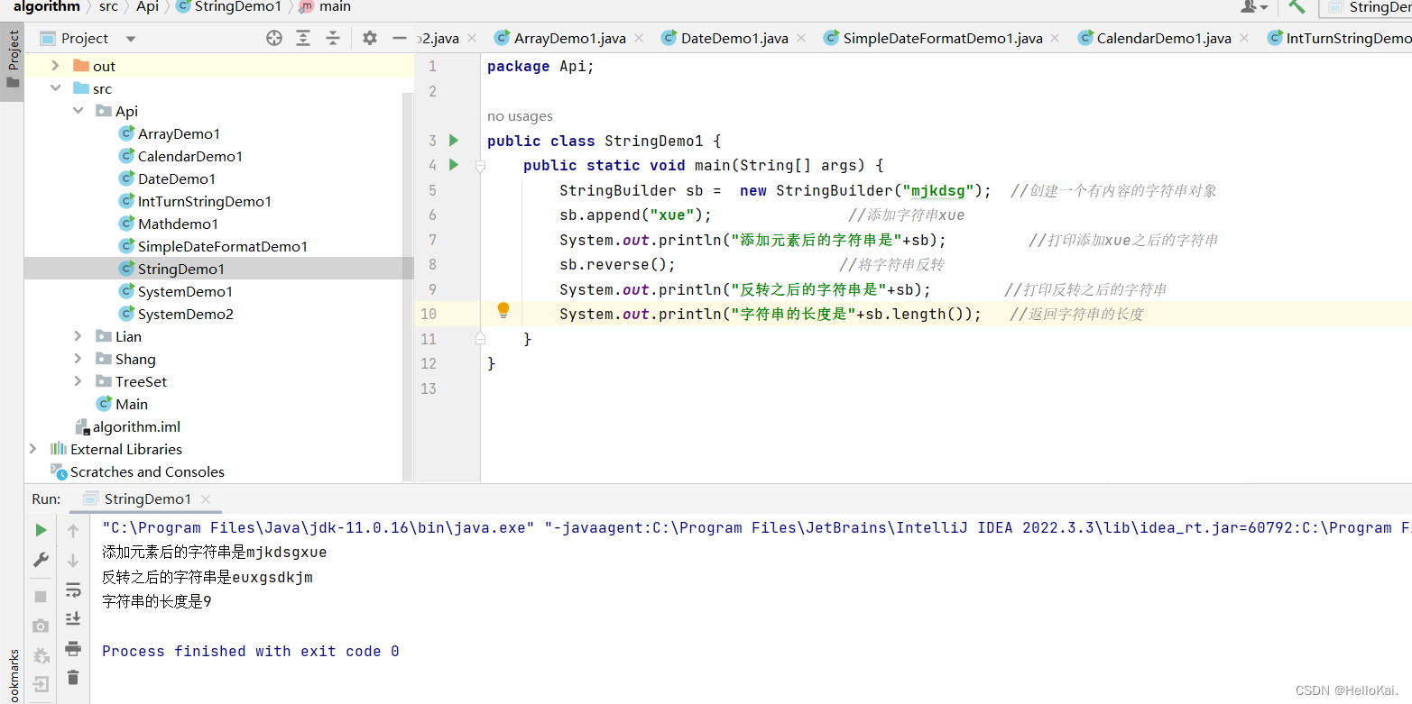The image size is (1412, 704).
Task: Open Project panel settings gear
Action: tap(370, 38)
